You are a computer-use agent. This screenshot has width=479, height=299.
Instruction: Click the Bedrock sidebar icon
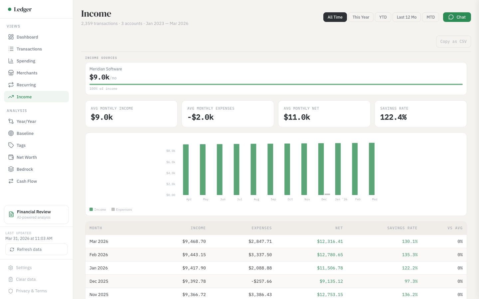pos(11,169)
